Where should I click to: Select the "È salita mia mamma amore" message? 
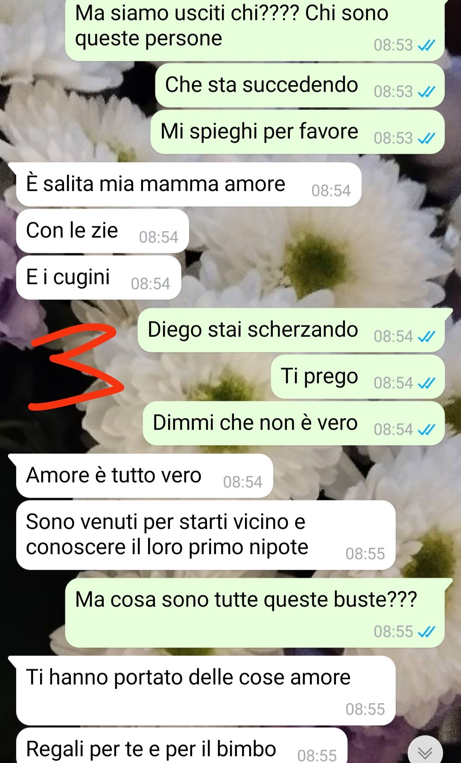[189, 185]
